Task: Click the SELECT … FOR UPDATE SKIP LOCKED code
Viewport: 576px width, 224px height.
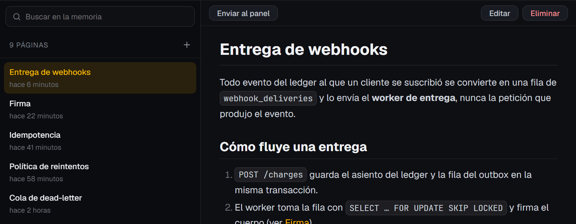Action: pos(426,208)
